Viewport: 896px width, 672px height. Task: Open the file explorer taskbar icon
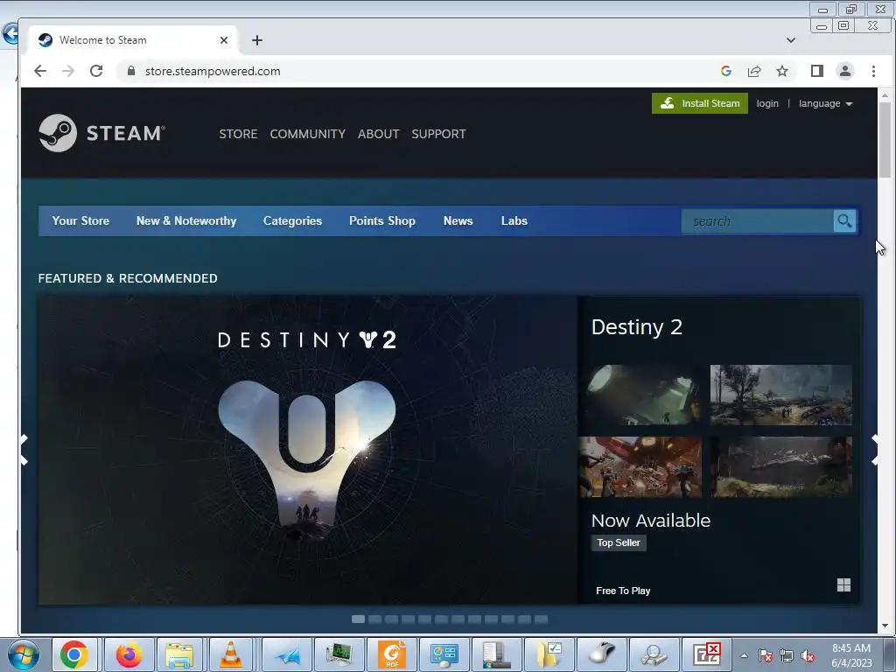(179, 654)
